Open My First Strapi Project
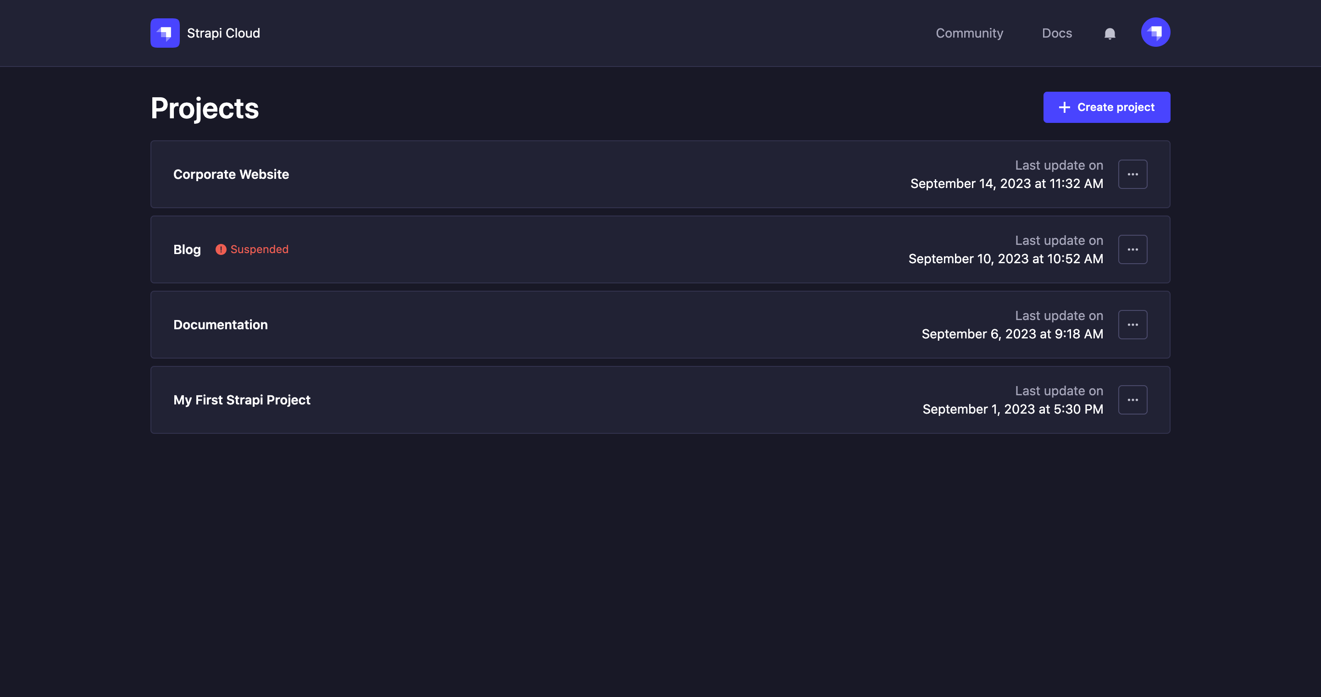1321x697 pixels. click(x=242, y=399)
